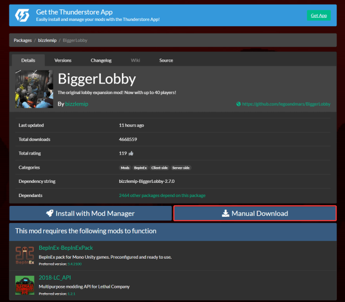Select the Wiki tab
This screenshot has width=345, height=302.
[x=135, y=60]
